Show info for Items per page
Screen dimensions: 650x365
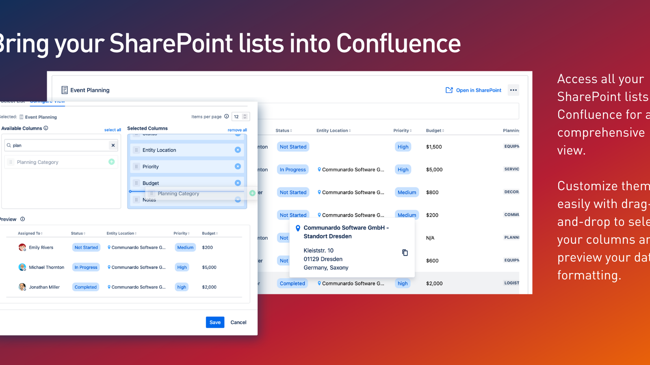[227, 116]
